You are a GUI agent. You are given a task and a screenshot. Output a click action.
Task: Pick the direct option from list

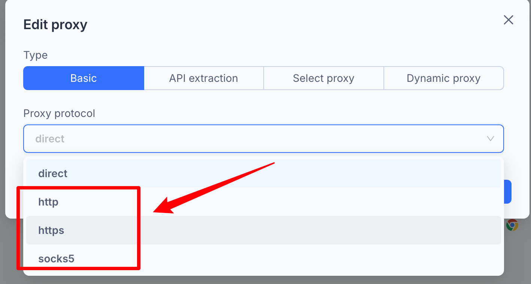click(264, 173)
